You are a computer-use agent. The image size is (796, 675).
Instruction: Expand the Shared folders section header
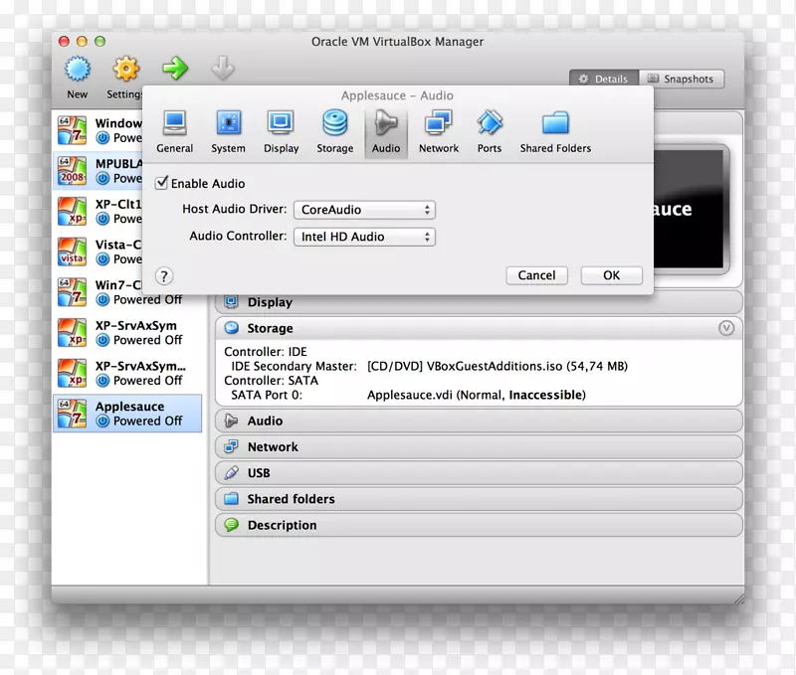pyautogui.click(x=479, y=499)
